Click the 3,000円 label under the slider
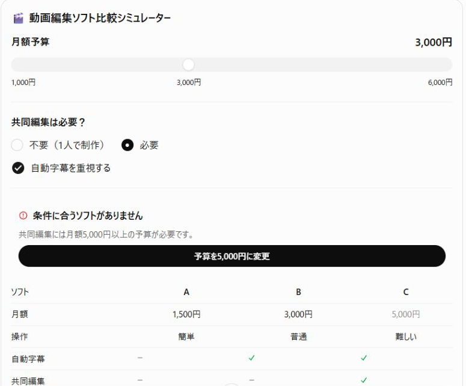Viewport: 466px width, 386px height. pos(189,82)
